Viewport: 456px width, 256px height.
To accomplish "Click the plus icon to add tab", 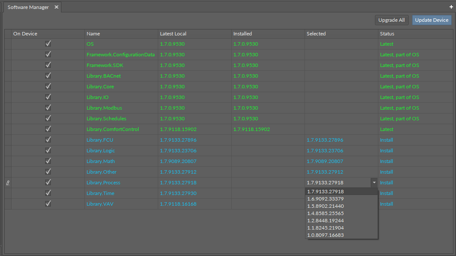I will [451, 7].
